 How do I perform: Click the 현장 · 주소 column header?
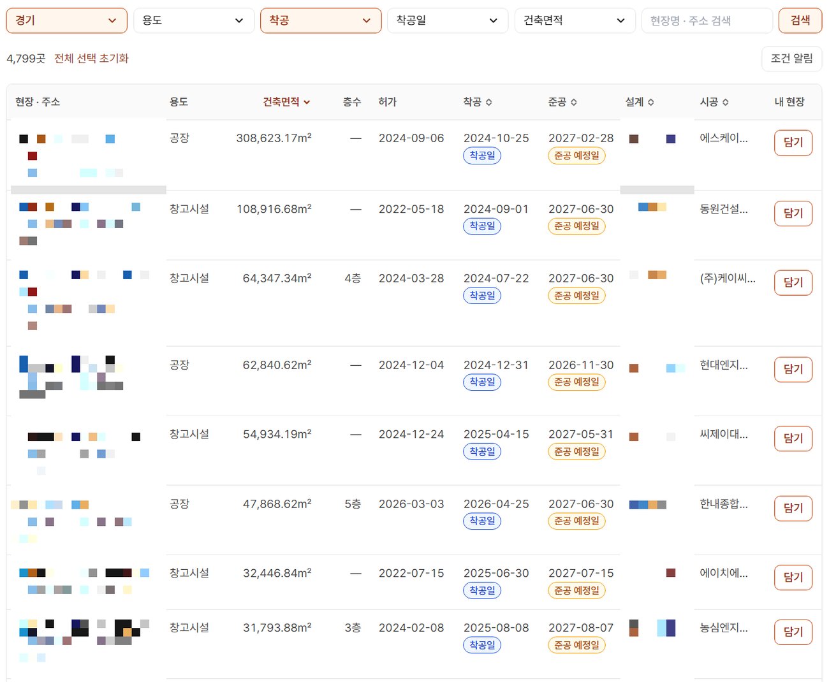coord(38,102)
